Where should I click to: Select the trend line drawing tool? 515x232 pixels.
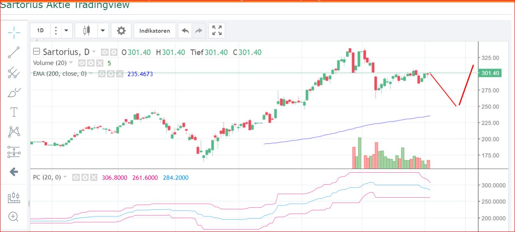[14, 52]
